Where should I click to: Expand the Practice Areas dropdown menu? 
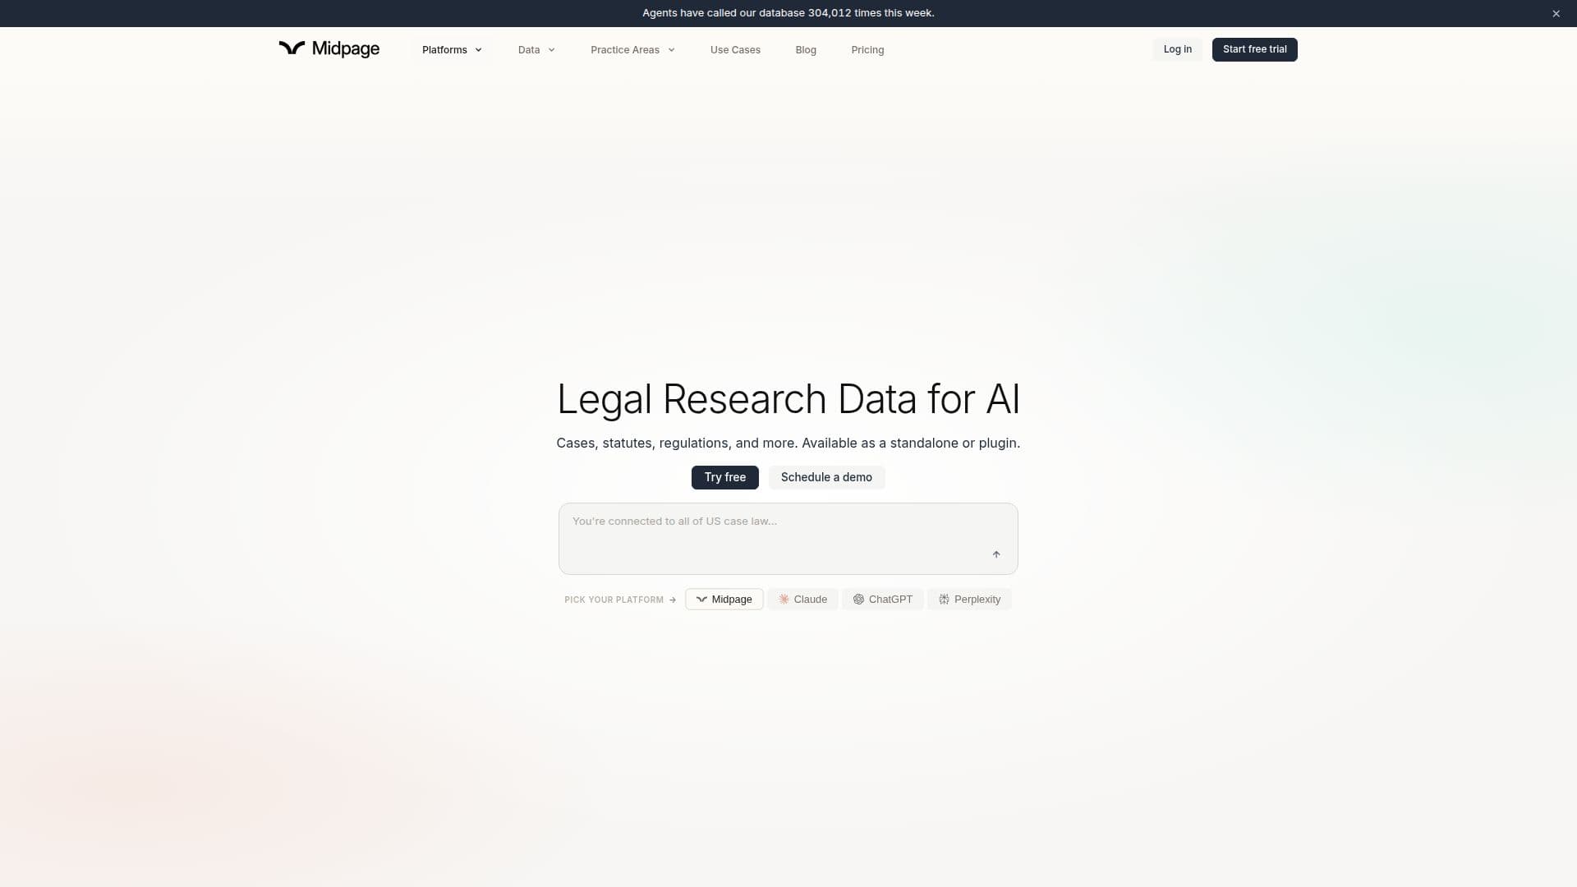click(632, 50)
